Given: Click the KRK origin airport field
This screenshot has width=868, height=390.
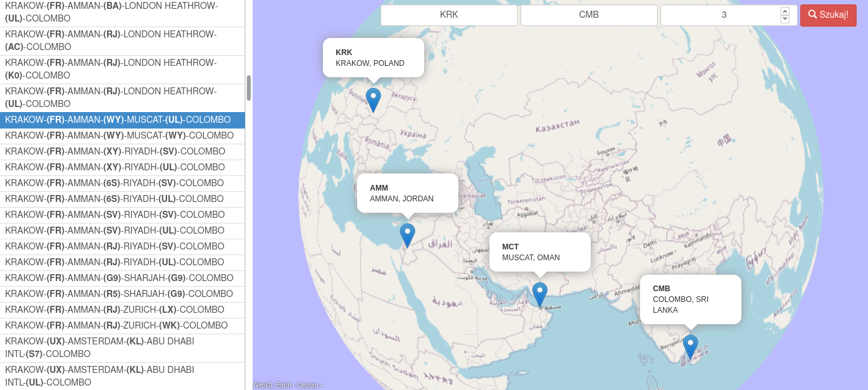Looking at the screenshot, I should point(449,15).
